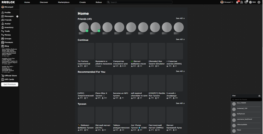Open chat with Viktoriyalalala
The width and height of the screenshot is (263, 134).
[246, 126]
